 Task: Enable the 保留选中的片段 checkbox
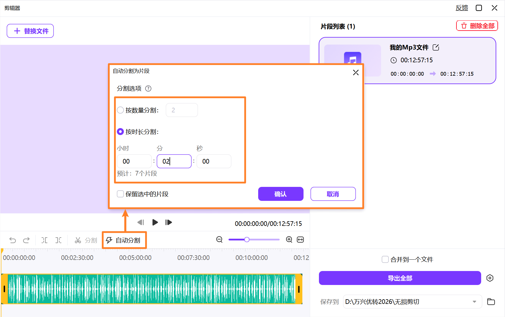[120, 194]
